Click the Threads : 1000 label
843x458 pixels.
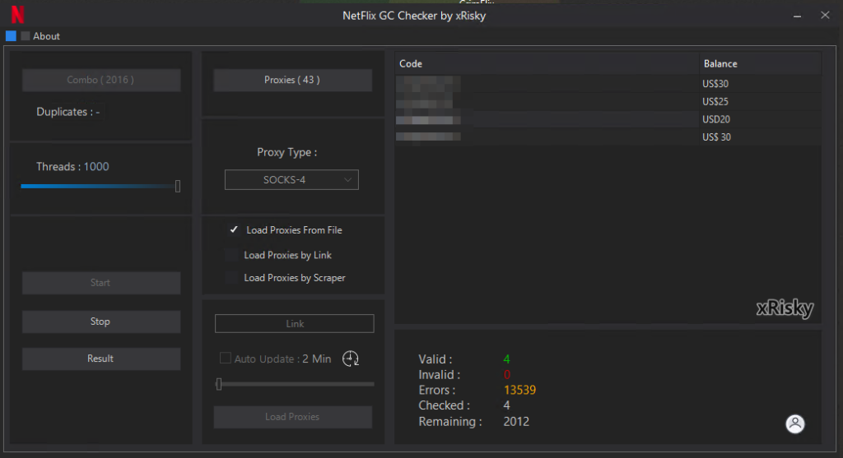click(x=72, y=166)
